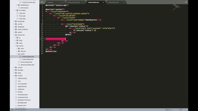
Task: Open the PHP syntax selector in status bar
Action: 181,110
